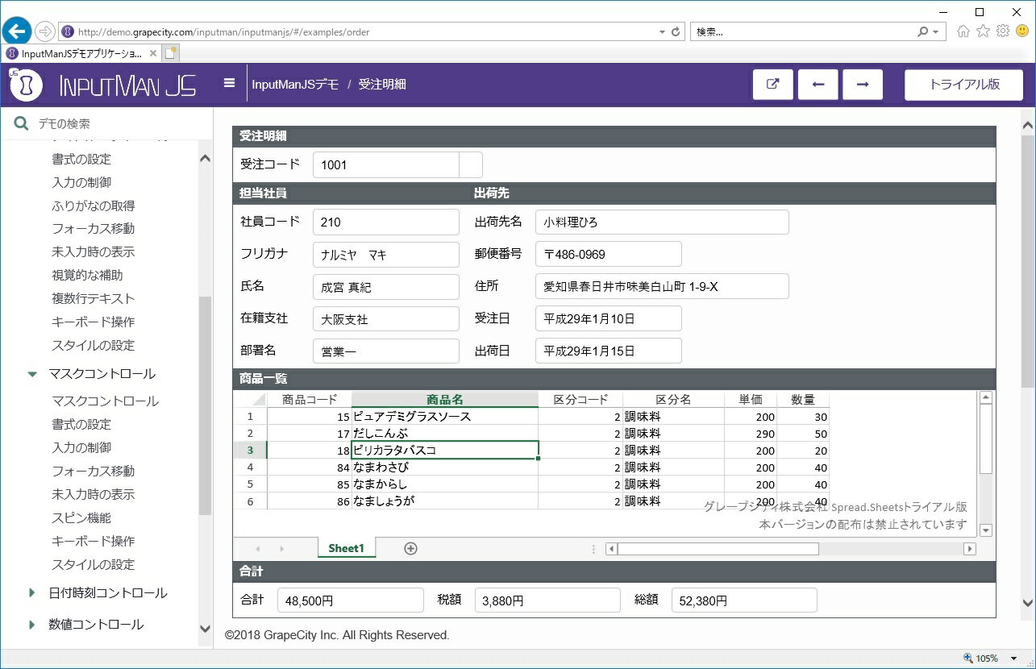
Task: Open the 受注コード dropdown button
Action: (x=471, y=164)
